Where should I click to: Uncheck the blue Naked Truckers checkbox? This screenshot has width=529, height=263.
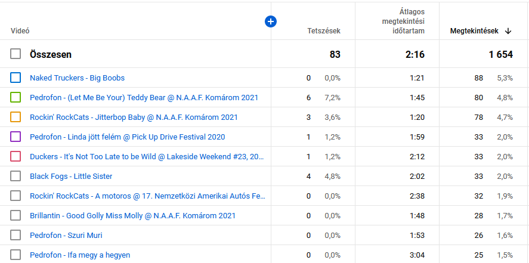coord(16,78)
